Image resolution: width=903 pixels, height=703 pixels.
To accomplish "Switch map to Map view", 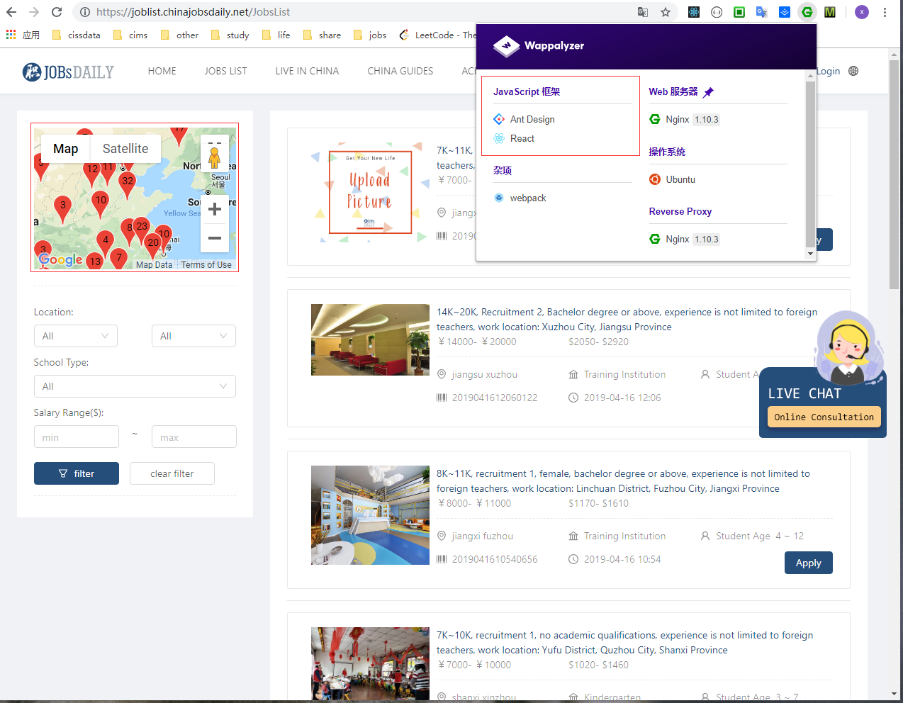I will (66, 149).
